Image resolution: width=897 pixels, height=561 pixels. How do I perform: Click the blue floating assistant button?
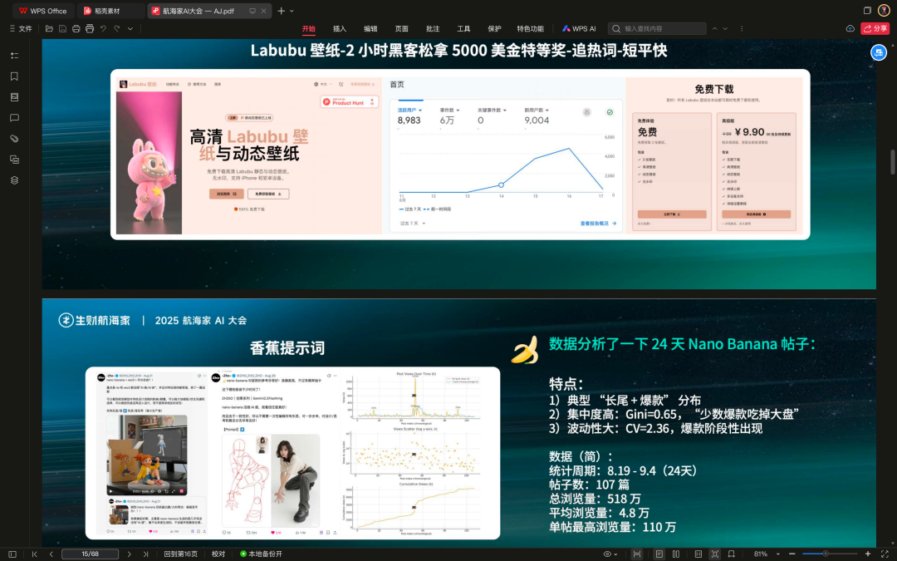tap(878, 52)
